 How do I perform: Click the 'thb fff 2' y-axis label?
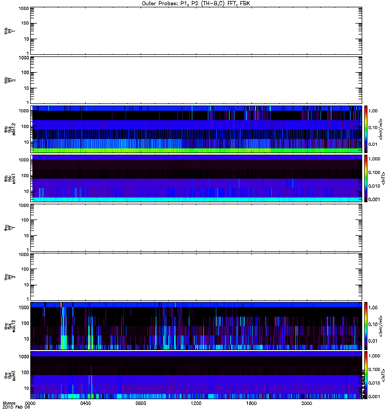tap(9, 80)
